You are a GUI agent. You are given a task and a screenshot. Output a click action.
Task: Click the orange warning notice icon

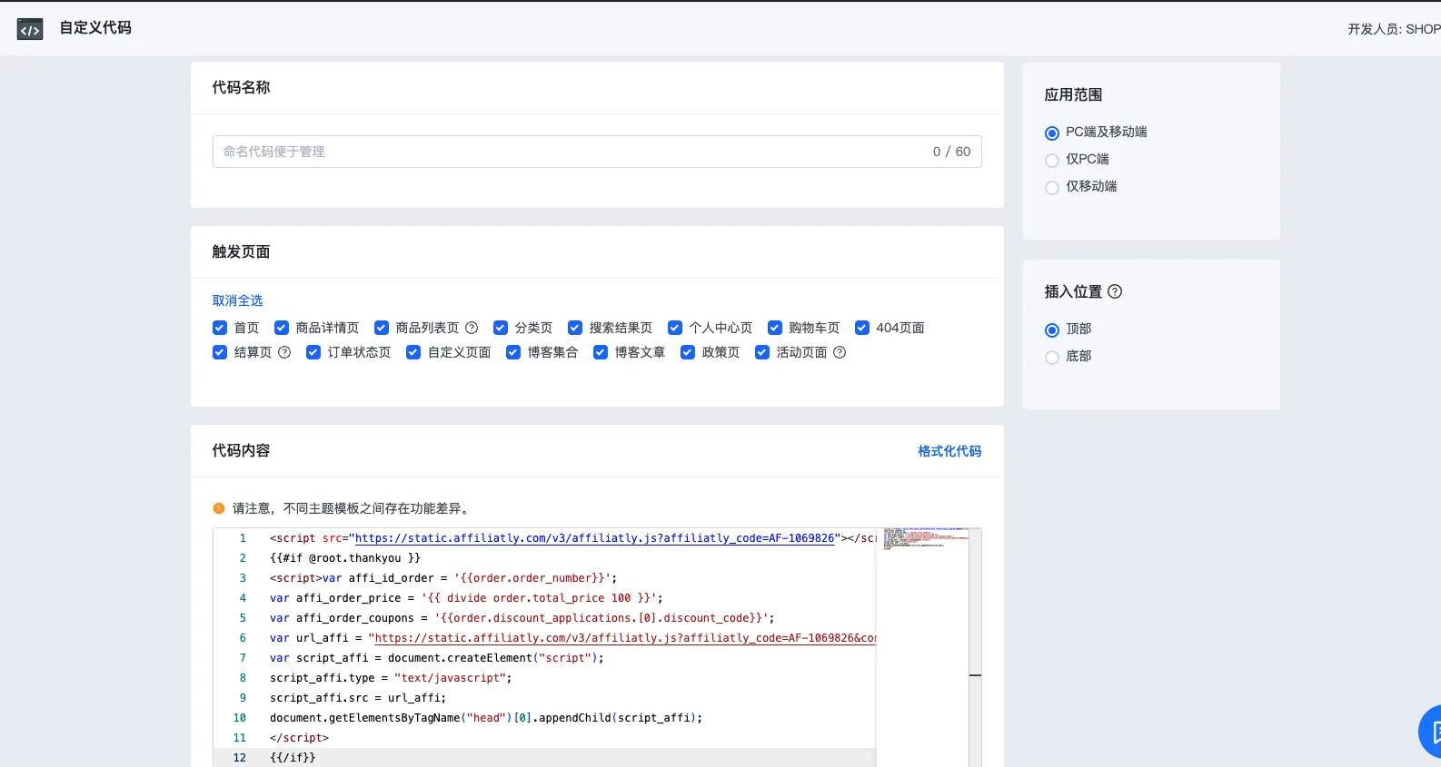pyautogui.click(x=219, y=508)
